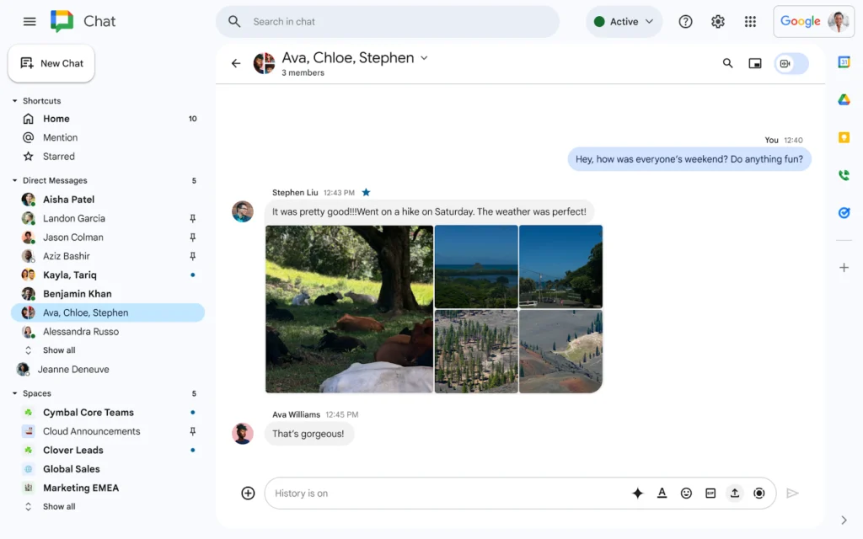The image size is (863, 539).
Task: Open the Mention shortcut
Action: click(59, 137)
